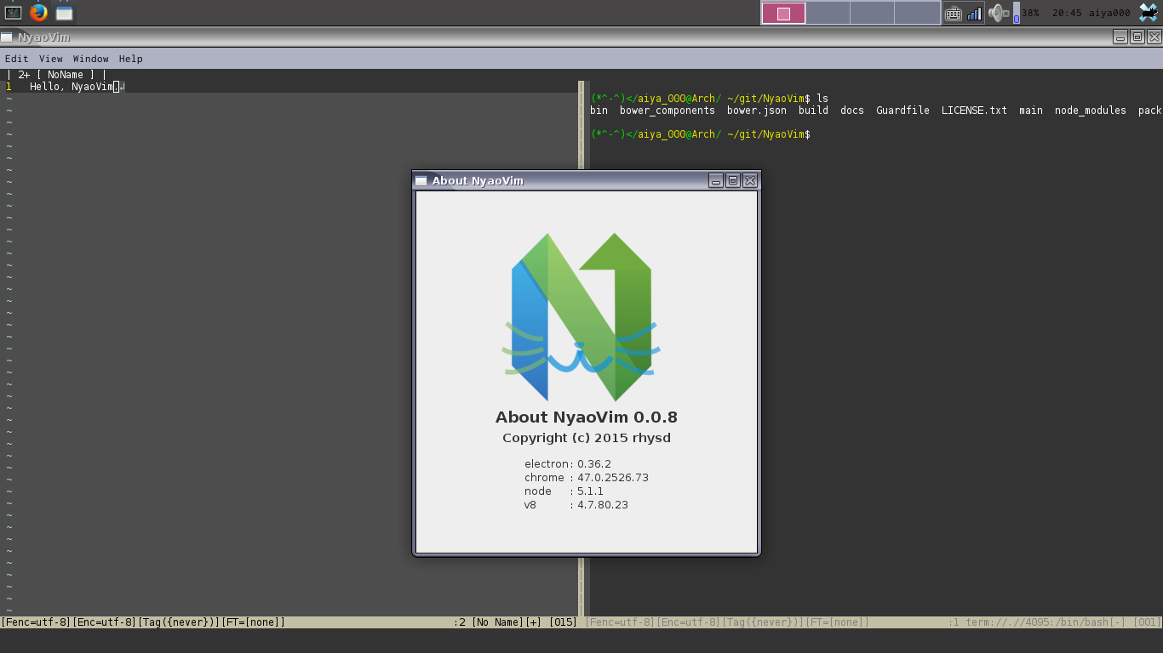Viewport: 1163px width, 653px height.
Task: Maximize the main NyaoVim window
Action: tap(1137, 37)
